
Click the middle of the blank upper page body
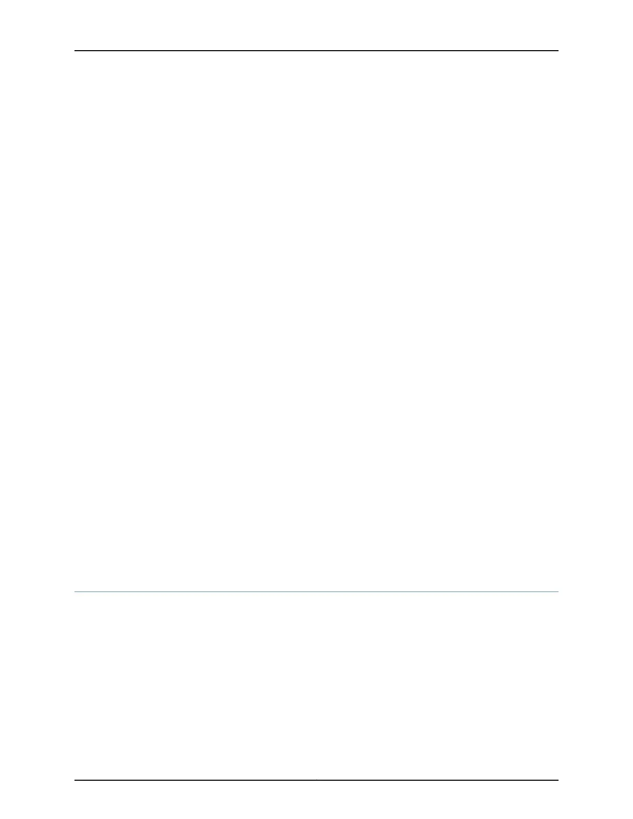pos(317,321)
